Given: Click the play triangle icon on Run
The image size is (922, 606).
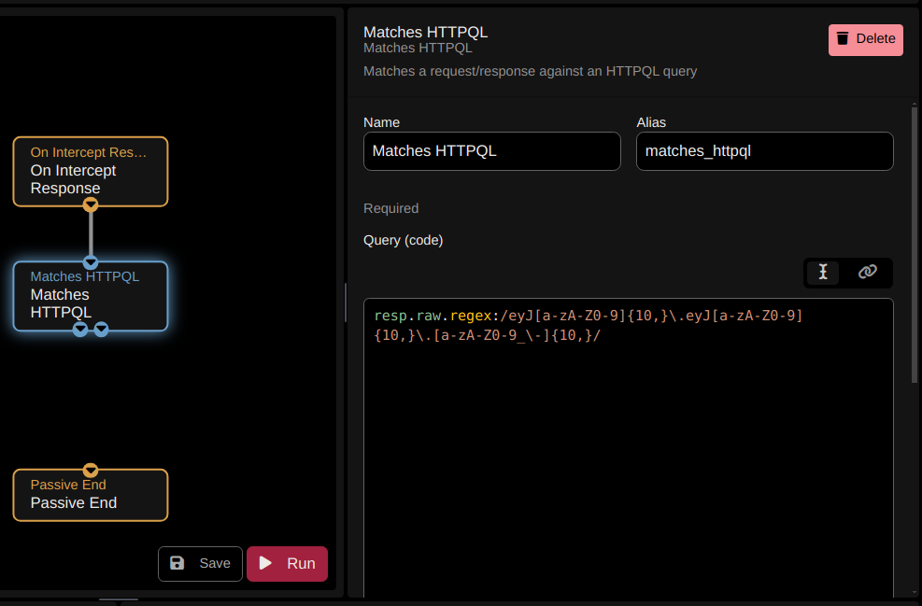Looking at the screenshot, I should tap(266, 563).
